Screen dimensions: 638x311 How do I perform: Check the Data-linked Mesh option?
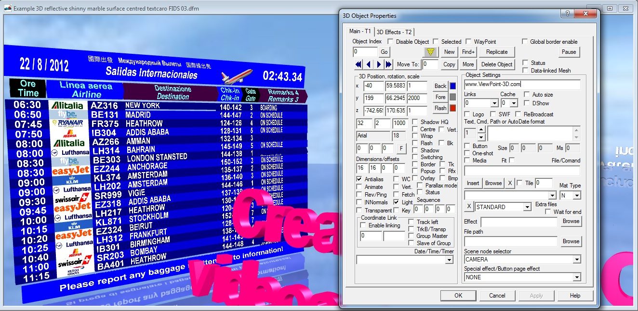coord(525,71)
